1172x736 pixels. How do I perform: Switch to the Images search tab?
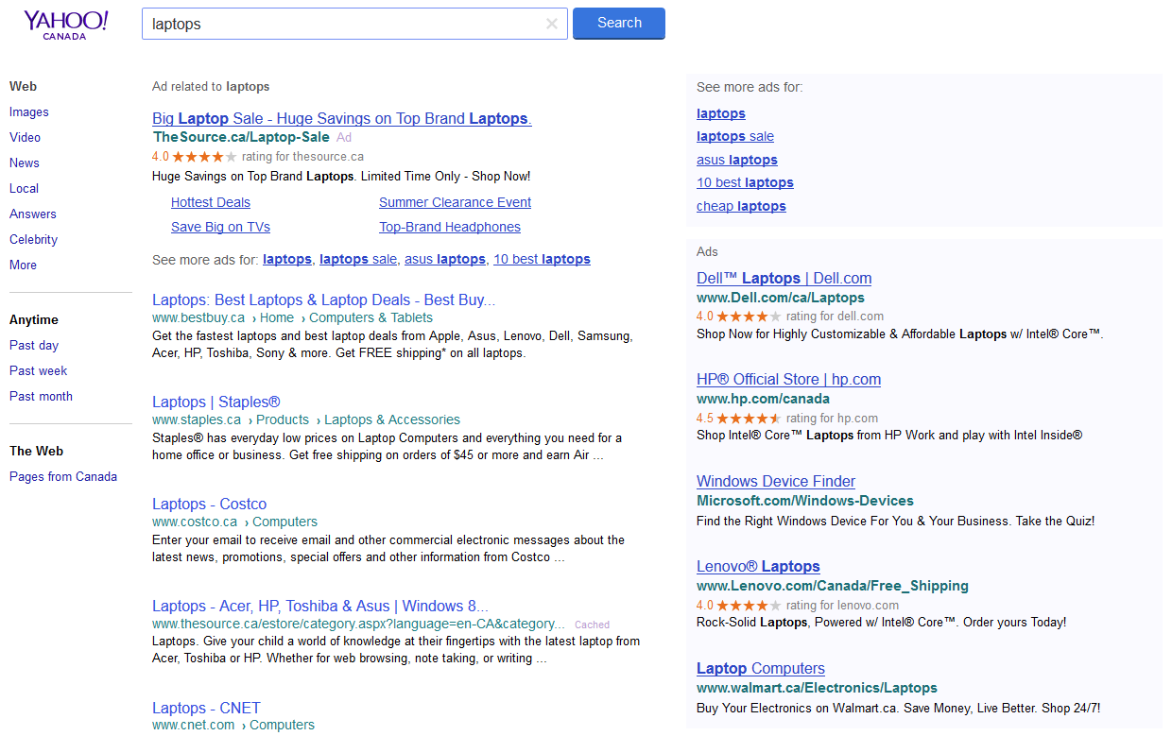[29, 112]
